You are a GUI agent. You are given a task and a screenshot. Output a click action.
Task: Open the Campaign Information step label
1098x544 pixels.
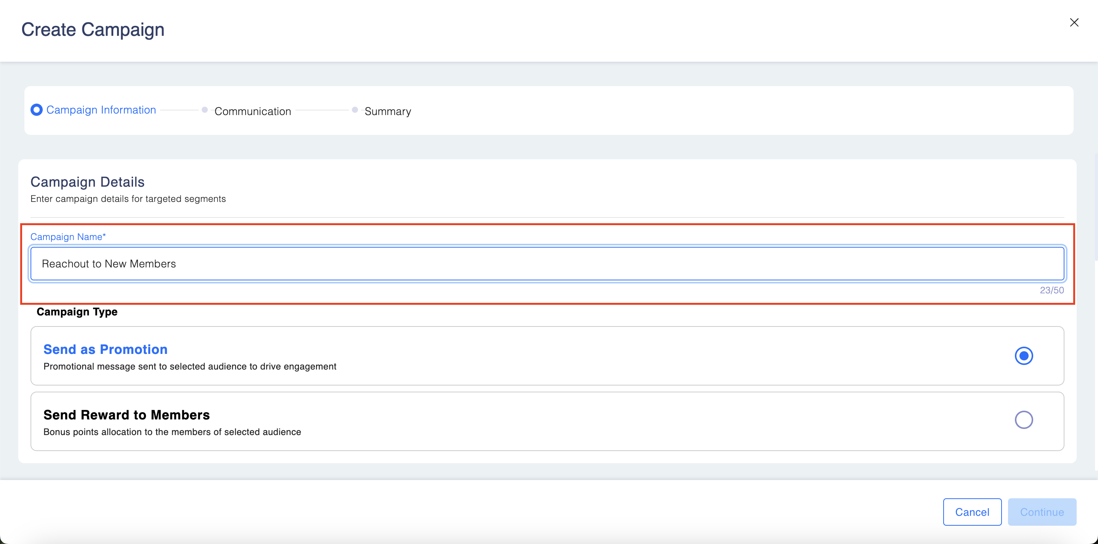pos(101,110)
